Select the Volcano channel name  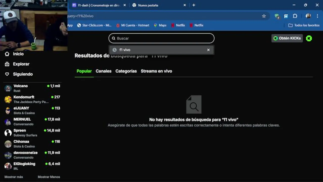(x=21, y=86)
